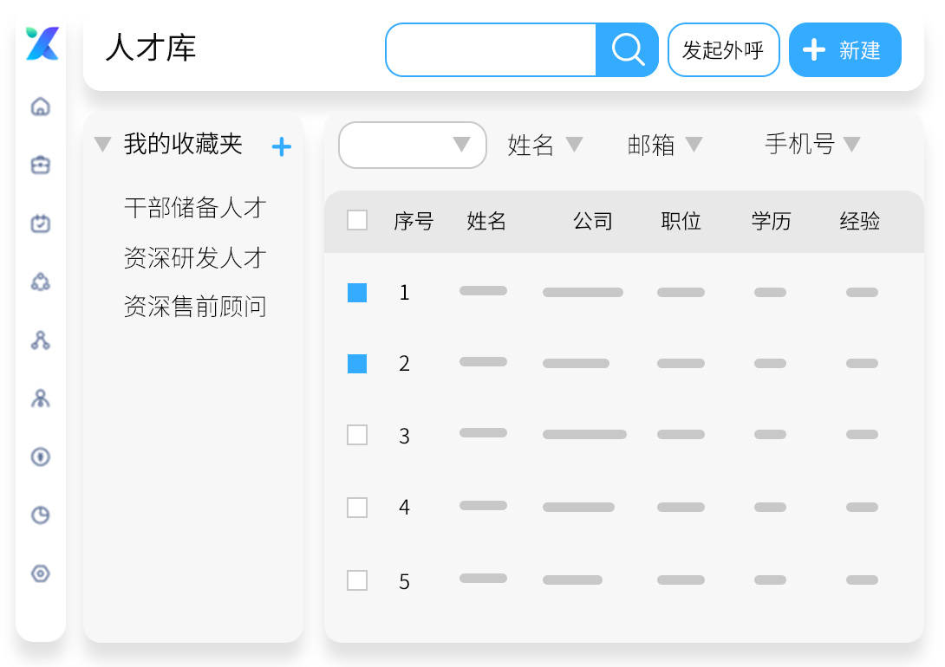Open the home icon in sidebar
945x667 pixels.
click(x=41, y=107)
